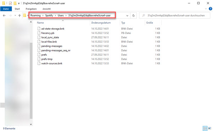Viewport: 213px width, 131px height.
Task: Click the file icon of frecency.pb
Action: coord(39,33)
